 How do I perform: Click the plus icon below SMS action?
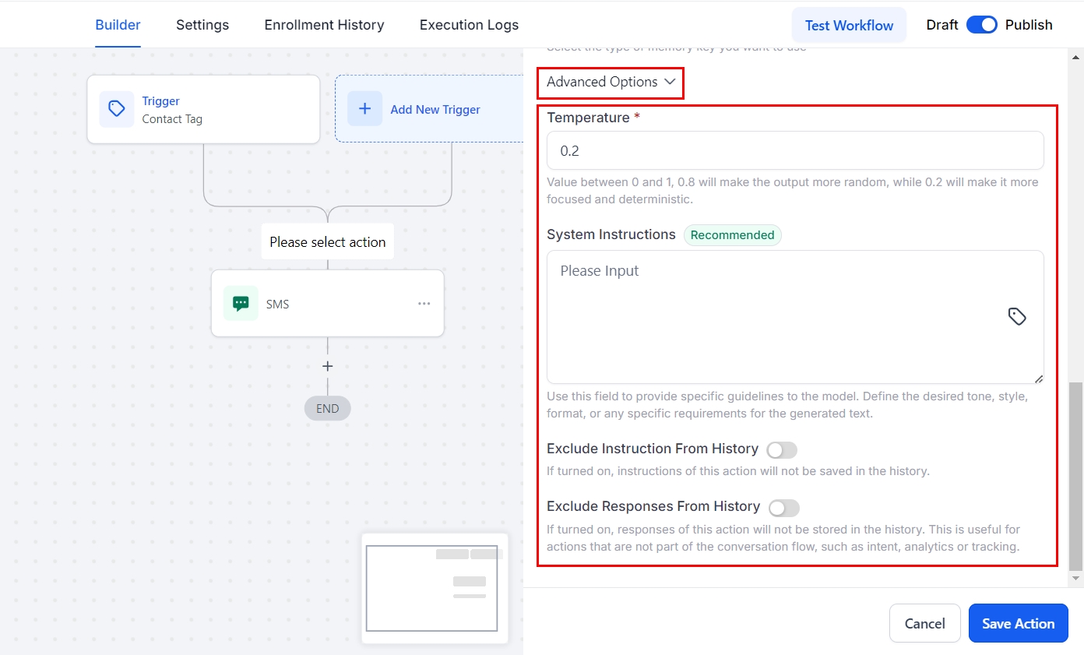(x=328, y=366)
